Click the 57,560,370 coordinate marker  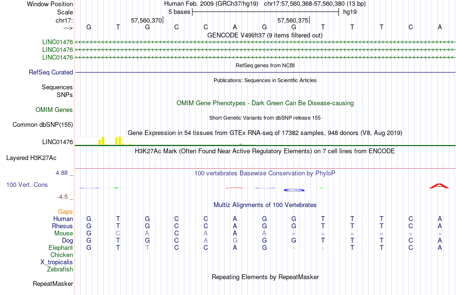(146, 20)
